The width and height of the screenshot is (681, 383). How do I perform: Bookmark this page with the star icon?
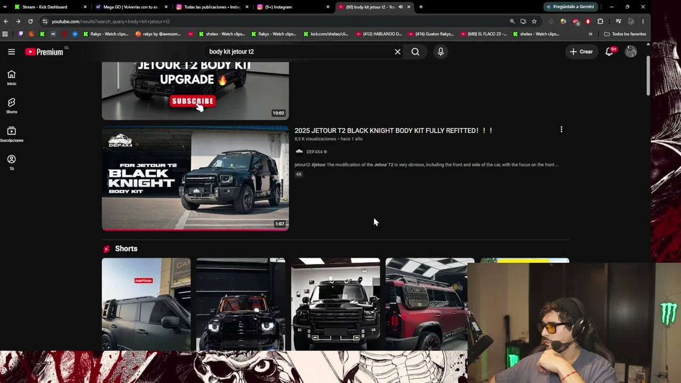[x=534, y=21]
